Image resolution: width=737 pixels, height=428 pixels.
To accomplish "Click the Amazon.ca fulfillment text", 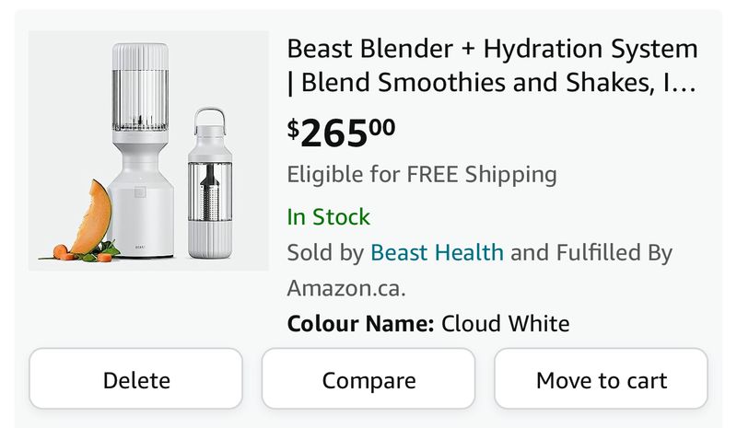I will pyautogui.click(x=346, y=288).
